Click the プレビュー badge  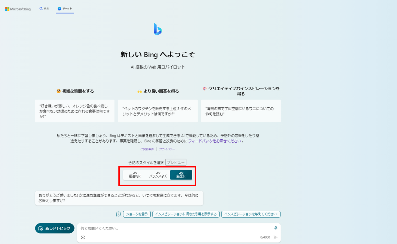176,162
